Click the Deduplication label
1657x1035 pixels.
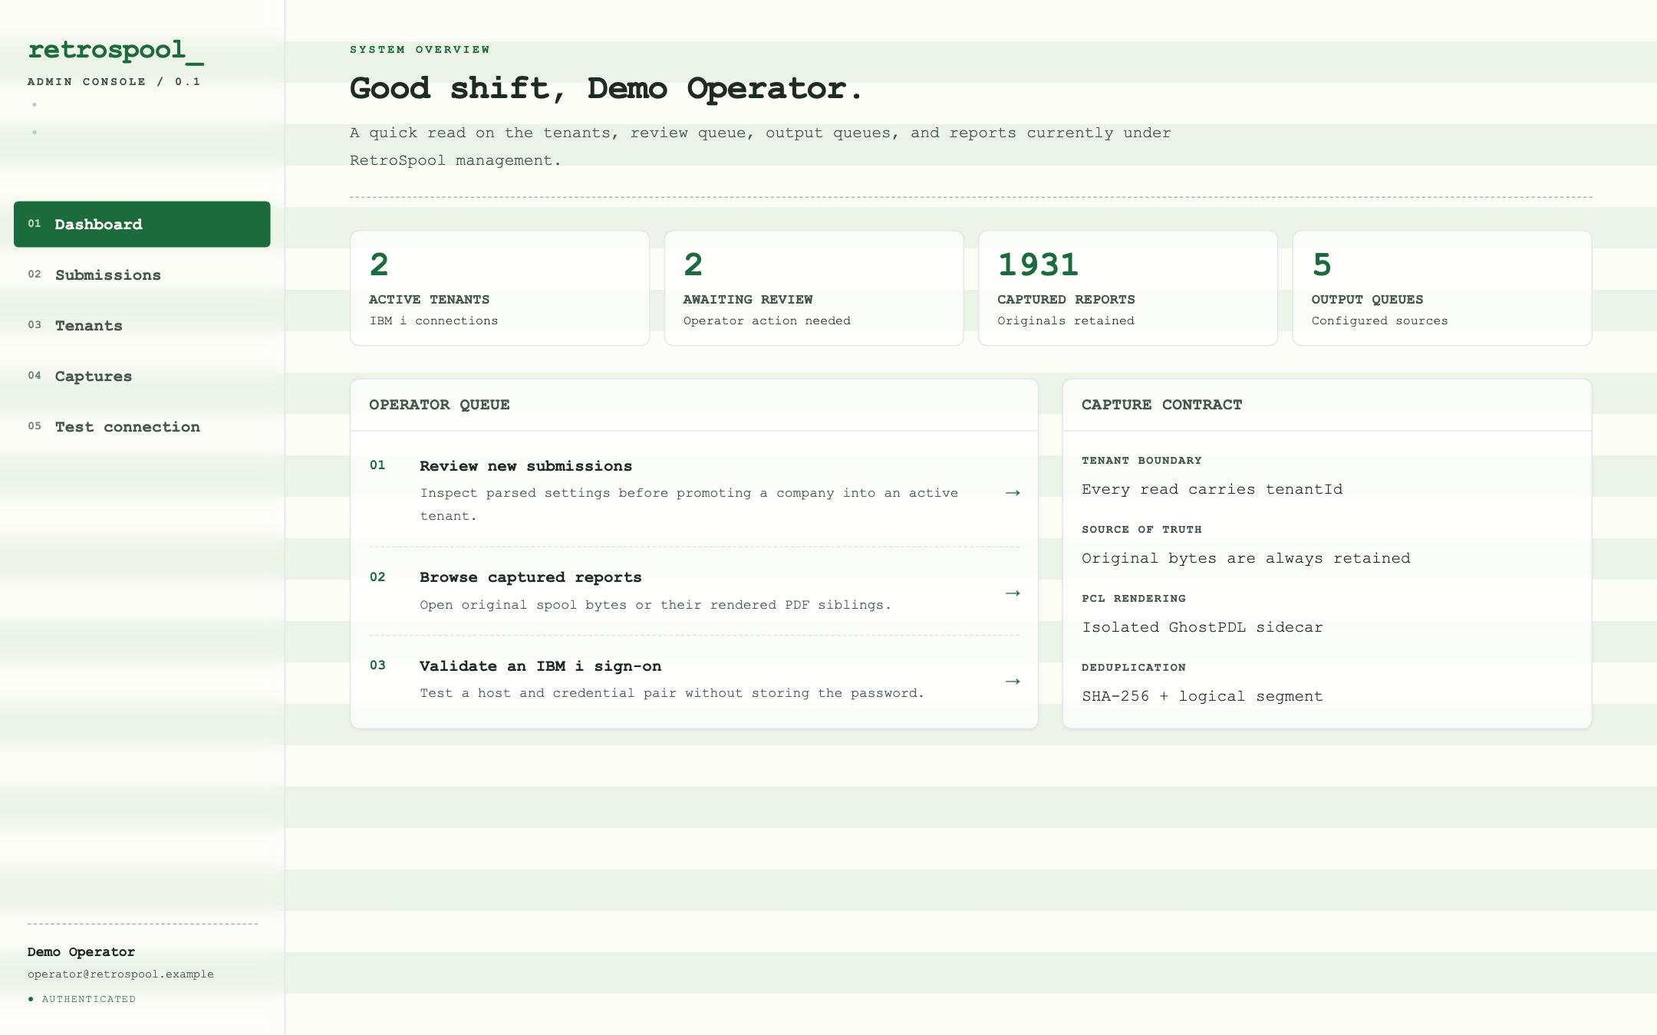tap(1134, 667)
